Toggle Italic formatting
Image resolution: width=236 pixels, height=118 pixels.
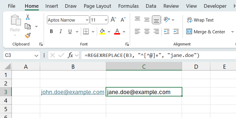pyautogui.click(x=61, y=32)
